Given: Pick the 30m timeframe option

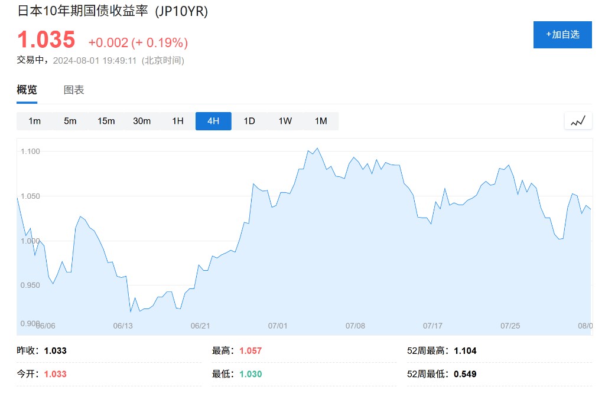Looking at the screenshot, I should pos(142,121).
